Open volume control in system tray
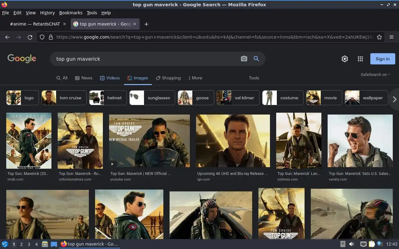399x249 pixels. coord(352,244)
